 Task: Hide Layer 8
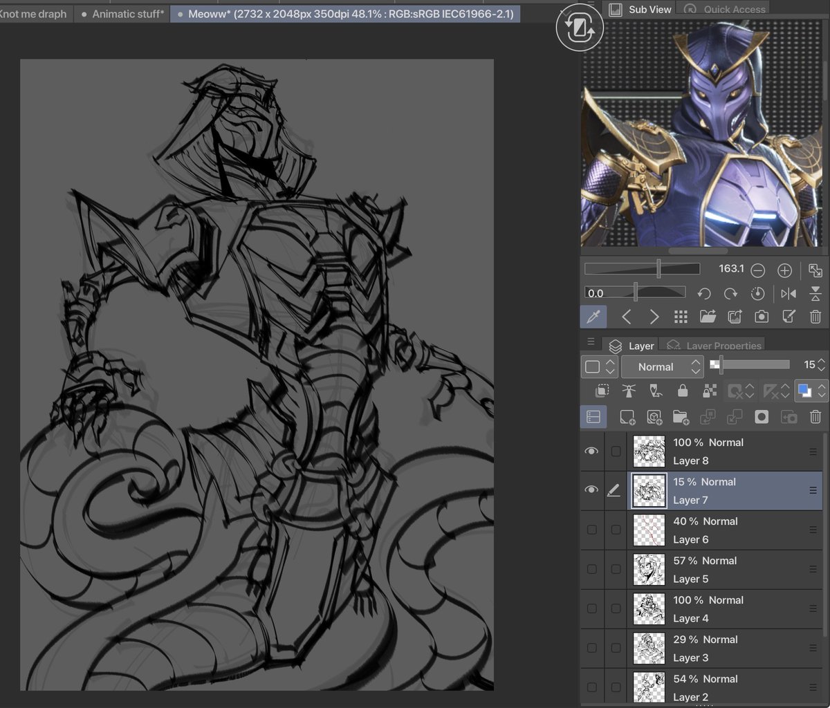(x=591, y=451)
